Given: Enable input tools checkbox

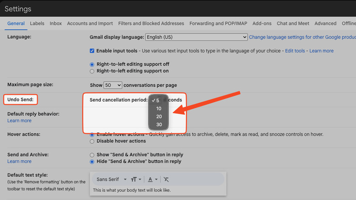Looking at the screenshot, I should tap(92, 51).
